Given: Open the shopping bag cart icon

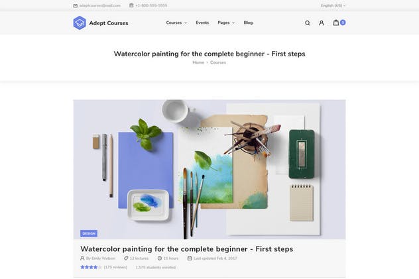Looking at the screenshot, I should pyautogui.click(x=336, y=23).
